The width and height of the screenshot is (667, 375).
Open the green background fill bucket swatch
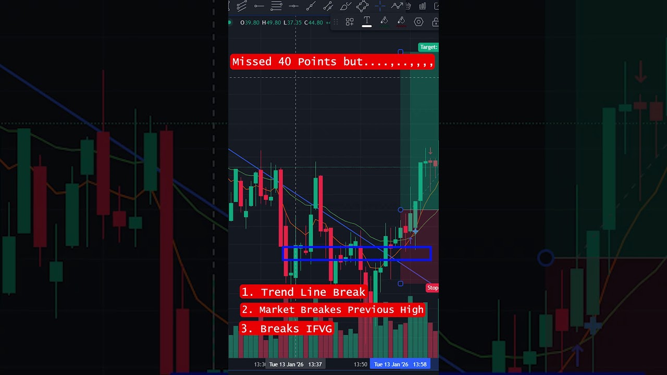click(384, 21)
